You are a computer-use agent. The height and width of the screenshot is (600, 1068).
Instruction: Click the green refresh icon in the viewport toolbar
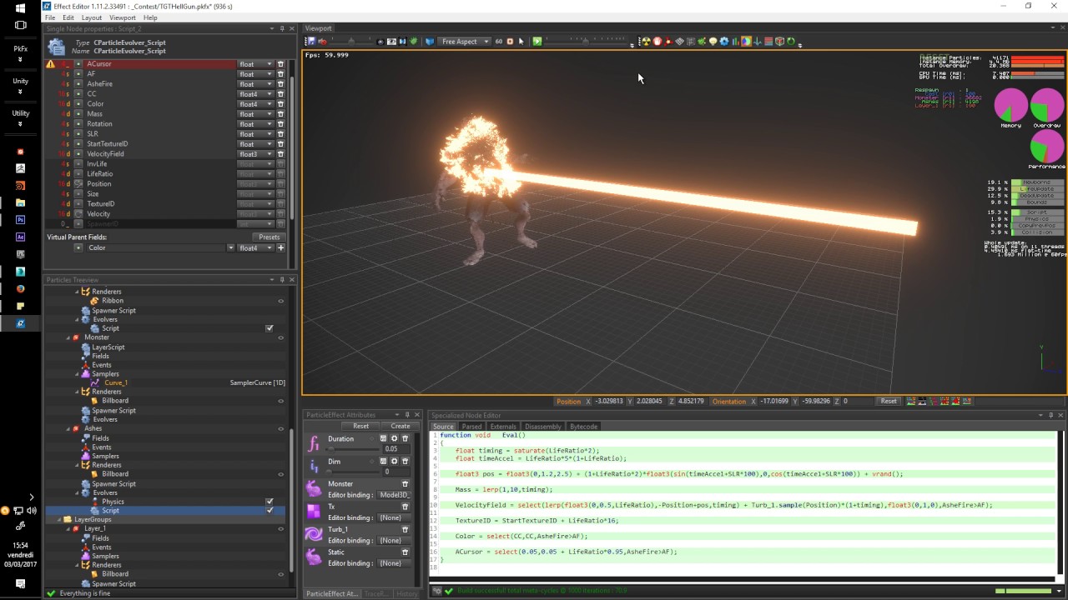click(790, 42)
